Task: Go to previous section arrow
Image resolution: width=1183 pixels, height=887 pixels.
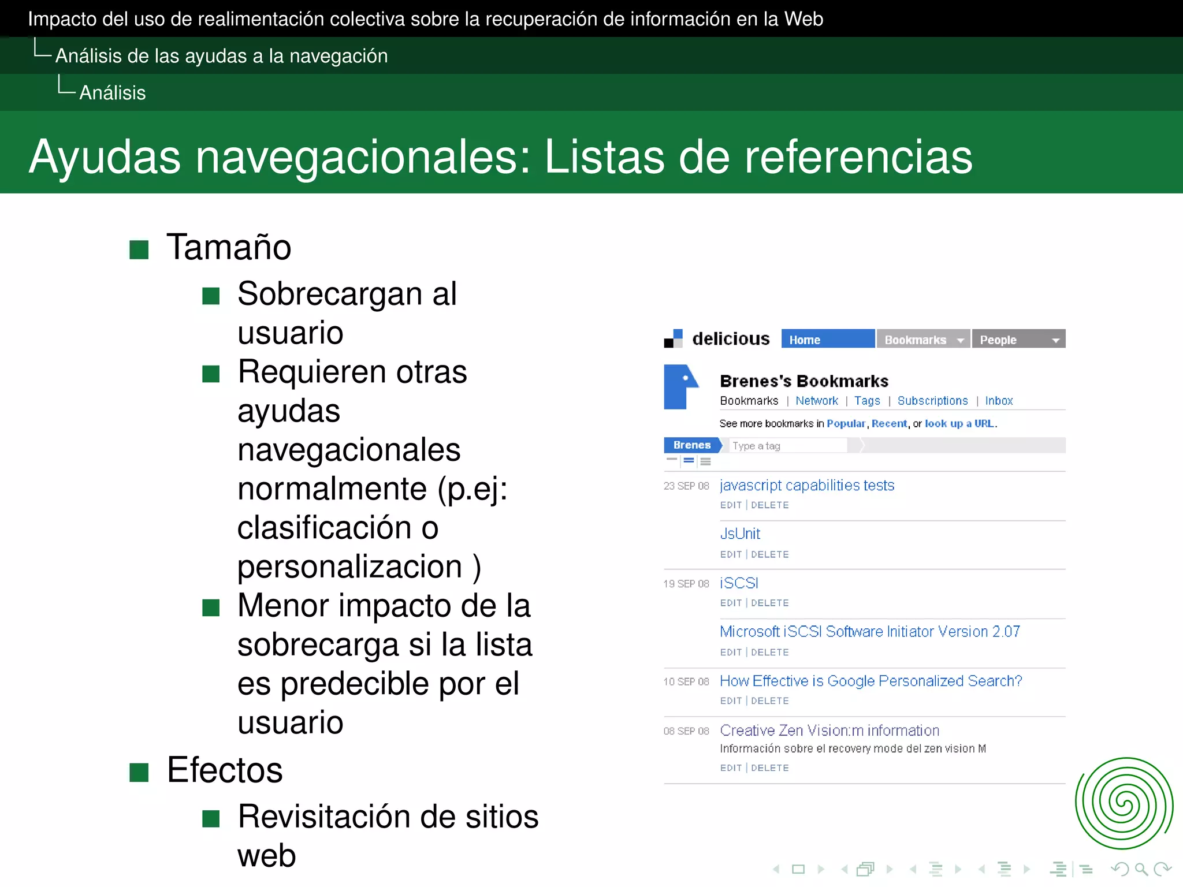Action: [x=981, y=869]
